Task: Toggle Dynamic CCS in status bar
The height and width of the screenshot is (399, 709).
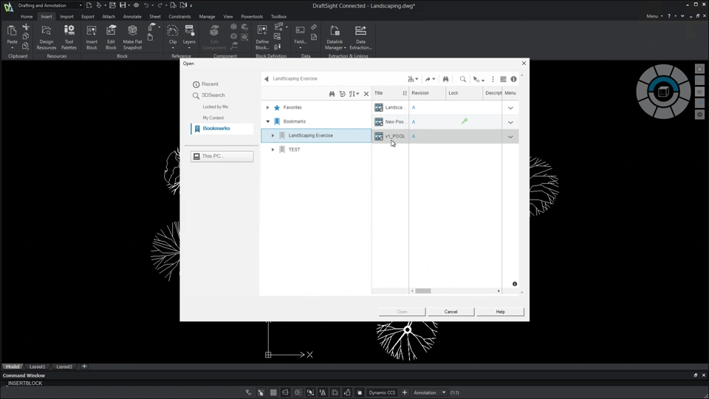Action: click(x=382, y=392)
